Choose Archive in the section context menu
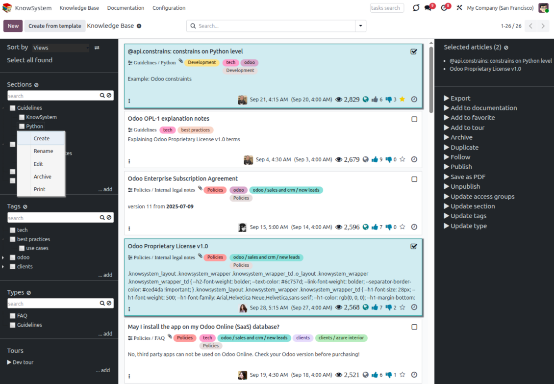 click(41, 177)
